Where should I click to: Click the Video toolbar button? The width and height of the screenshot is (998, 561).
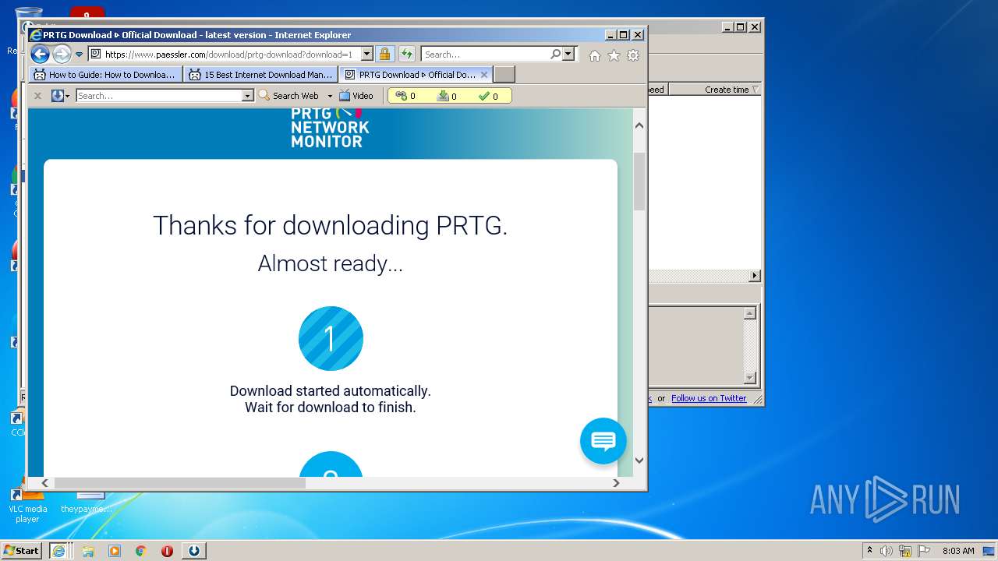(356, 96)
